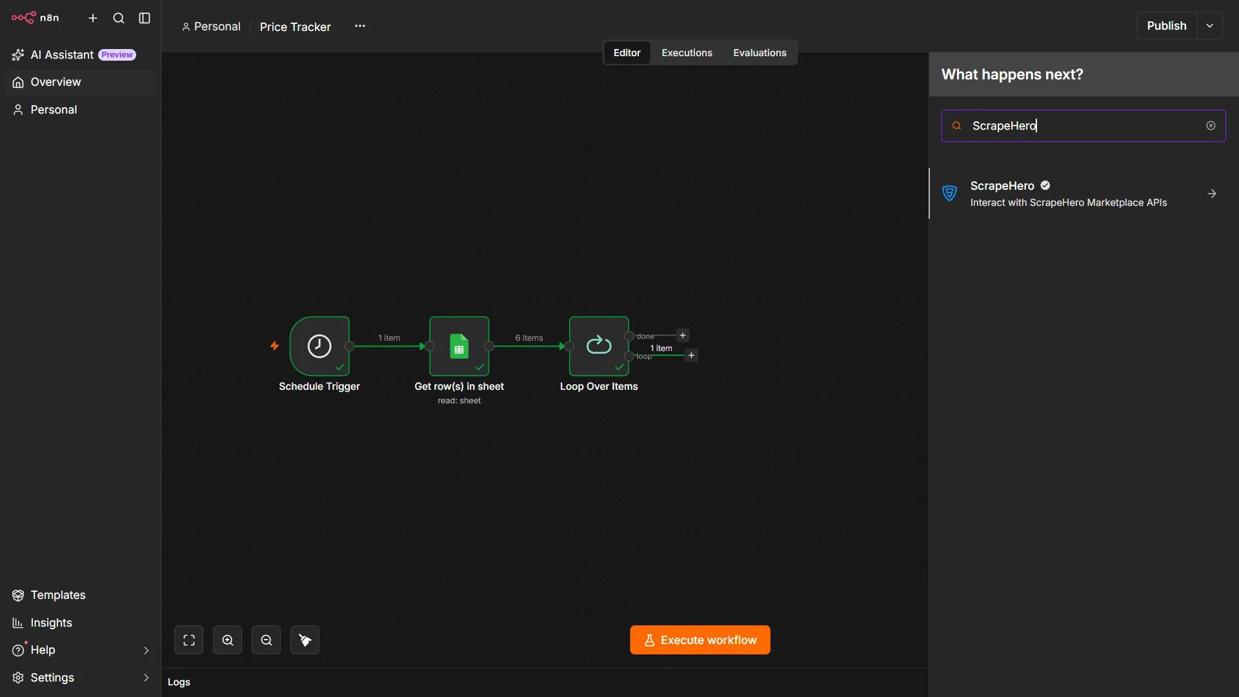
Task: Open Templates in the sidebar
Action: [80, 595]
